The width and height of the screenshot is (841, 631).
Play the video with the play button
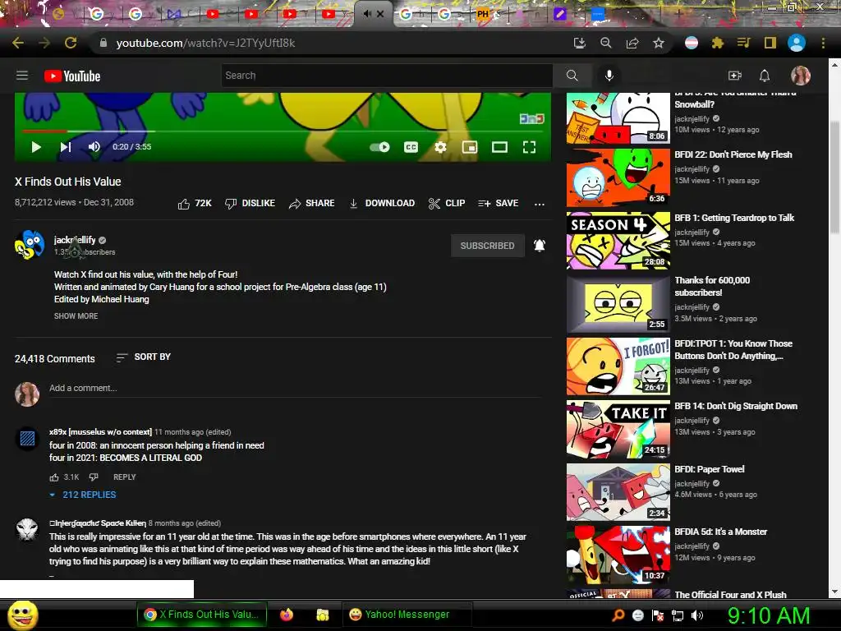pos(36,147)
